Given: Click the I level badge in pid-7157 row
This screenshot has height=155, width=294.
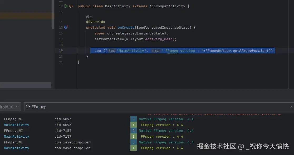Looking at the screenshot, I should tap(134, 137).
